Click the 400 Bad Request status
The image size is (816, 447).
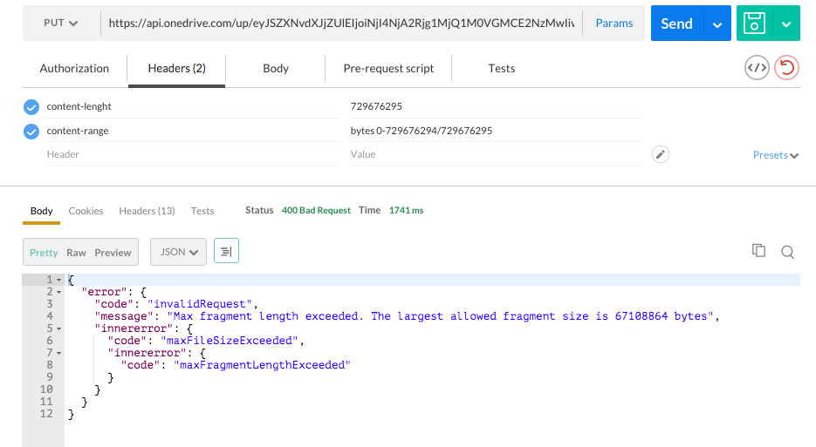coord(316,210)
